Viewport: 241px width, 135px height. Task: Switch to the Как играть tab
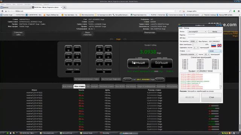coord(131,86)
